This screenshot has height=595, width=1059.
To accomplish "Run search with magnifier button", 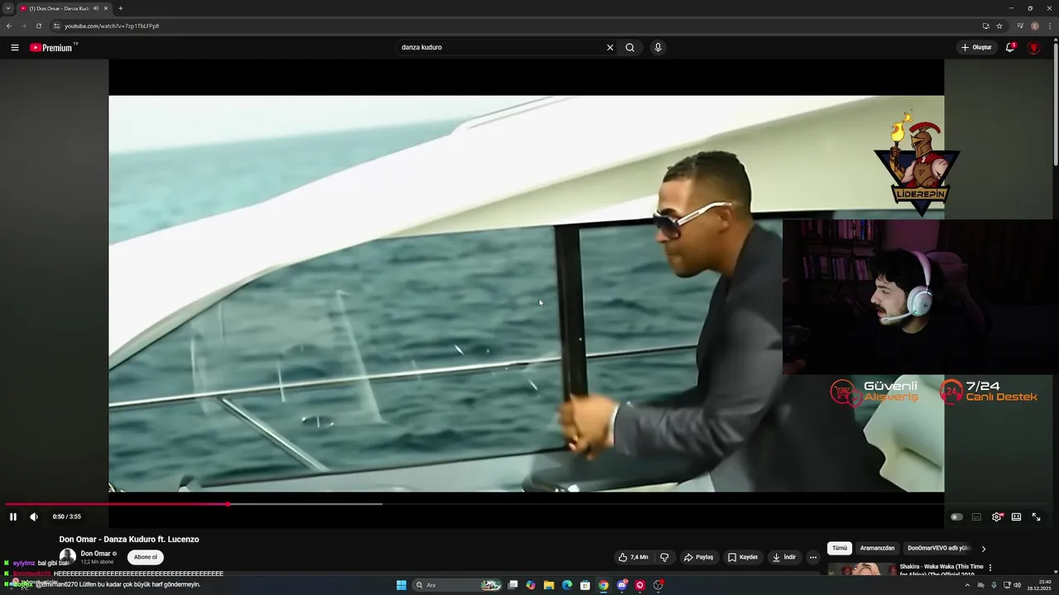I will click(x=630, y=47).
